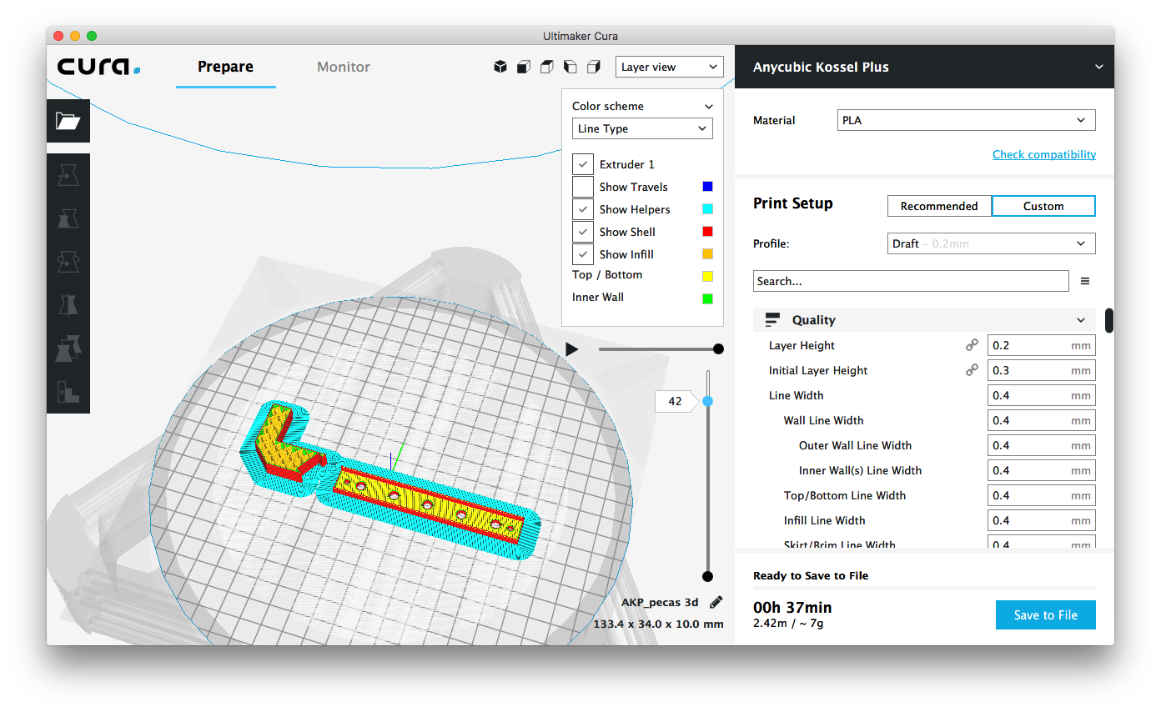
Task: Open the Draft profile dropdown
Action: coord(992,243)
